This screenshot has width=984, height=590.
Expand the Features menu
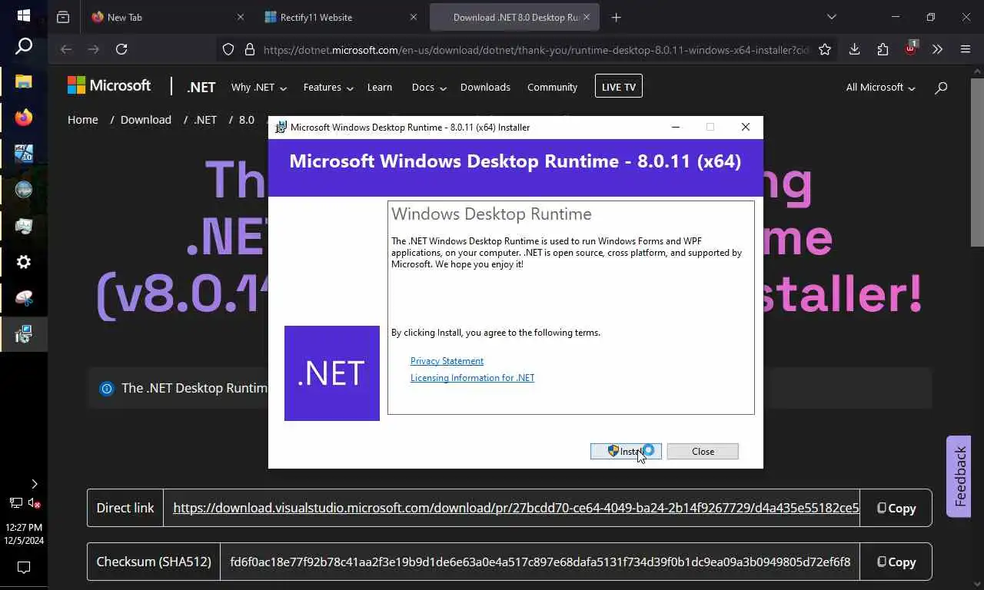point(328,88)
